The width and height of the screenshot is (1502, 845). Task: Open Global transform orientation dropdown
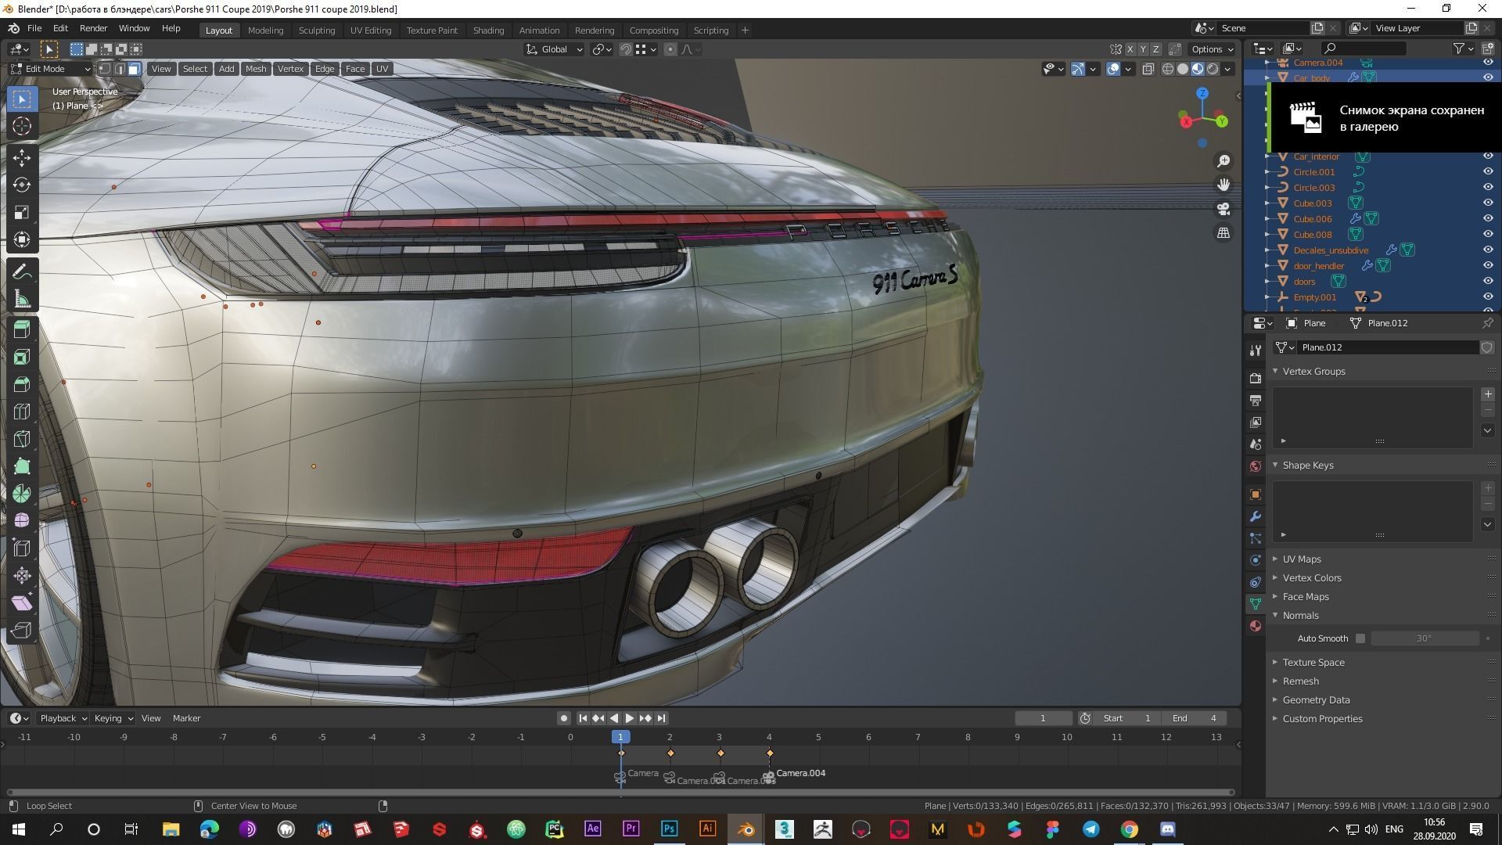[x=555, y=49]
